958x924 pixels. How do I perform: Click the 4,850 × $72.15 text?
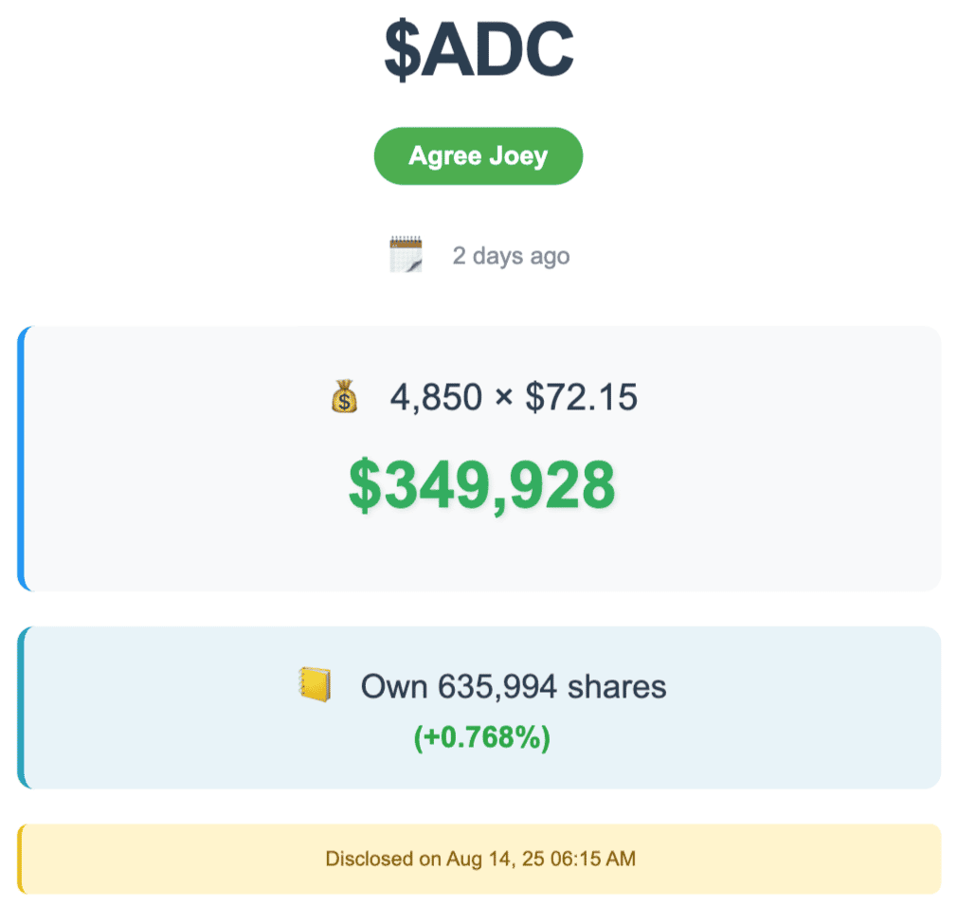click(514, 397)
